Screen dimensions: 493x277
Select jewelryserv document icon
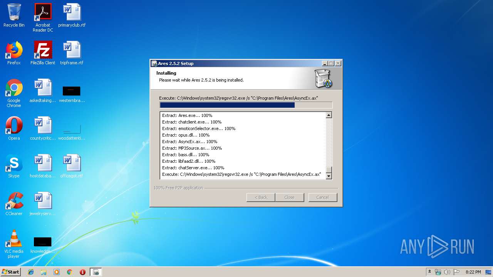point(43,204)
